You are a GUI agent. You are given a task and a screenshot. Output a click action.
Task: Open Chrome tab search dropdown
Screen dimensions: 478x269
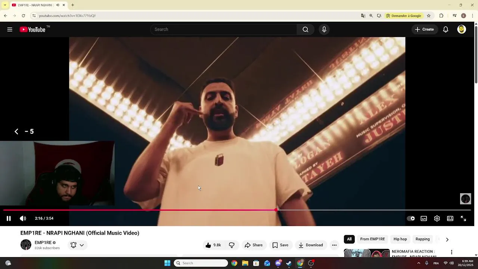tap(5, 5)
